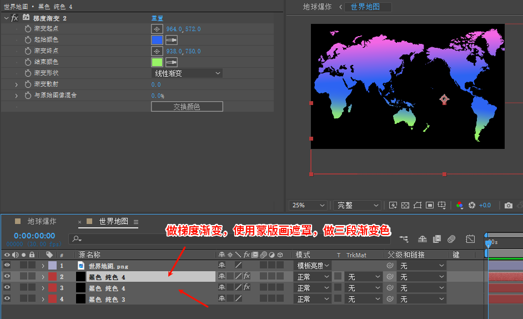Click the pickwhip for layer 4
The width and height of the screenshot is (523, 319).
pos(390,298)
